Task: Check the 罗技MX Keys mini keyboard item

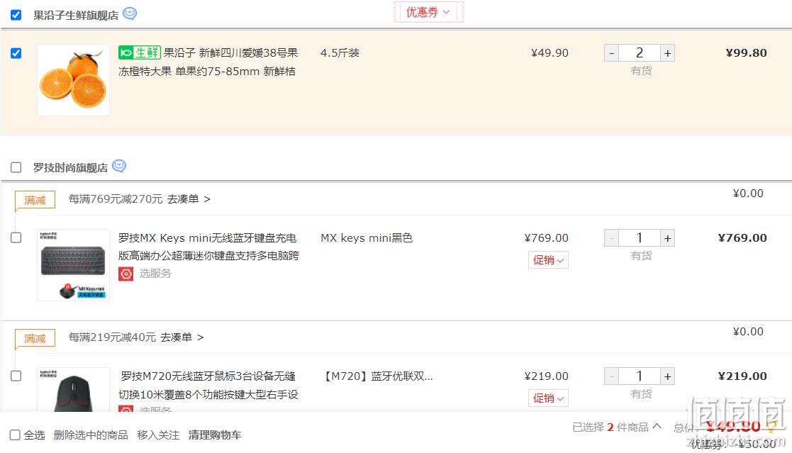Action: coord(16,237)
